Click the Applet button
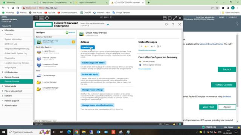Image resolution: width=241 pixels, height=135 pixels. [x=227, y=107]
